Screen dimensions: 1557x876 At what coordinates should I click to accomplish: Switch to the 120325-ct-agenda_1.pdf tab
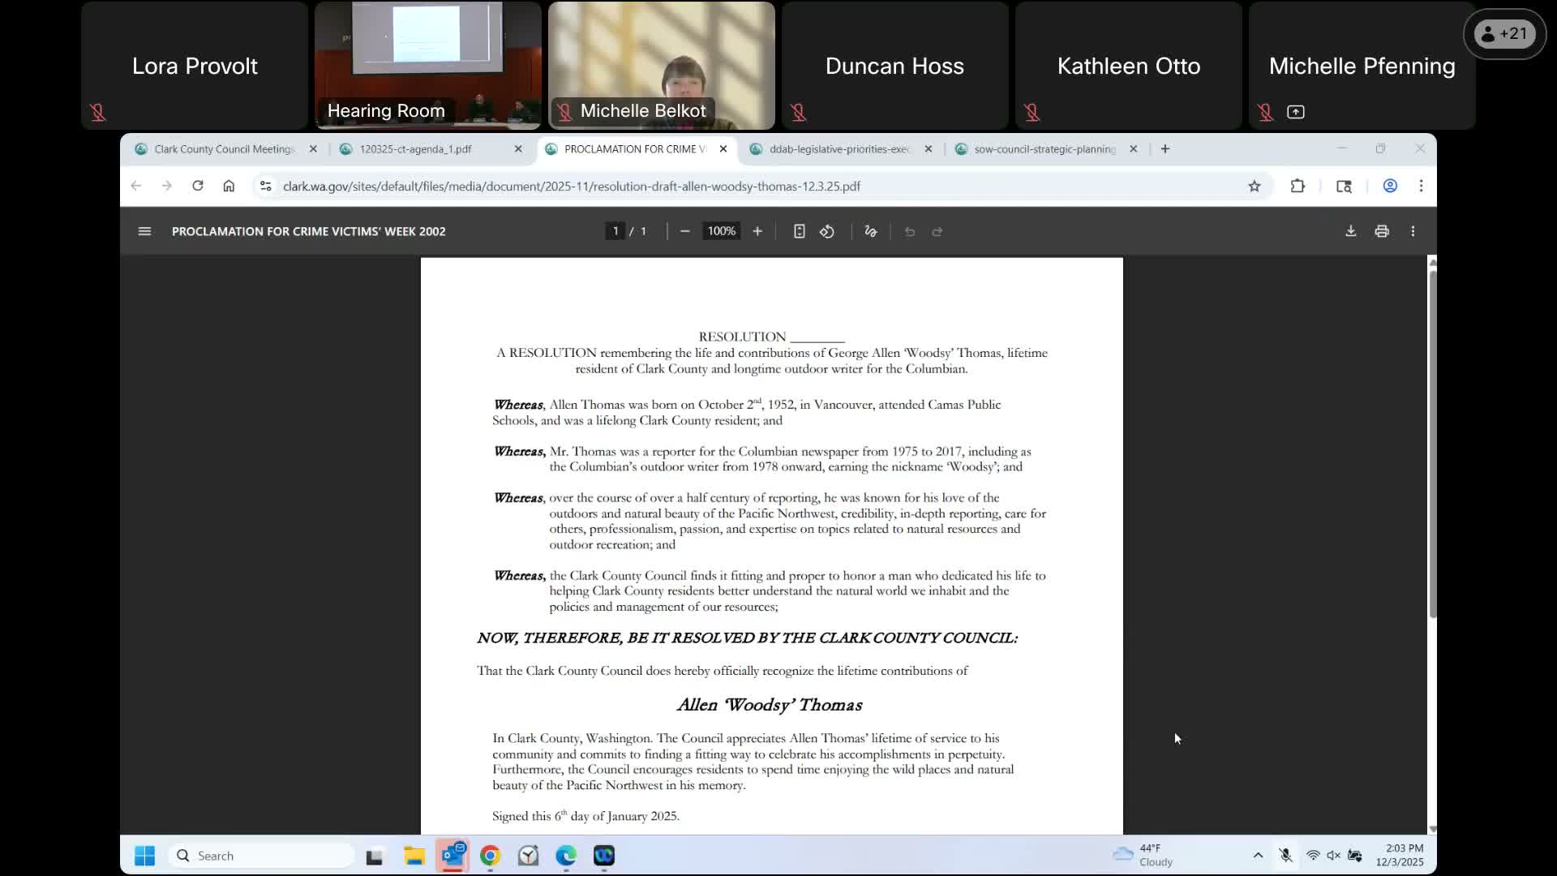pos(415,148)
